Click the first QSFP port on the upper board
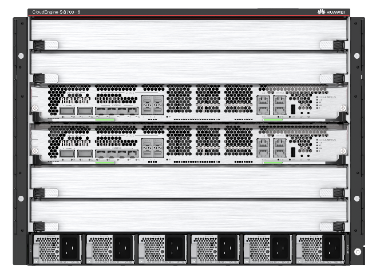This screenshot has width=384, height=274. [x=66, y=111]
